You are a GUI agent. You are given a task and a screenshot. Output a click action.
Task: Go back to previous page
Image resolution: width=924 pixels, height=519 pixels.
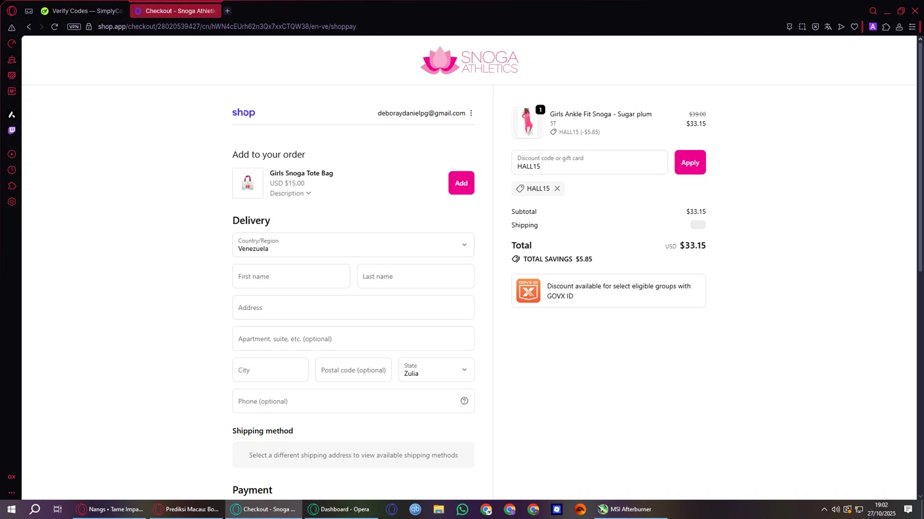click(x=29, y=26)
